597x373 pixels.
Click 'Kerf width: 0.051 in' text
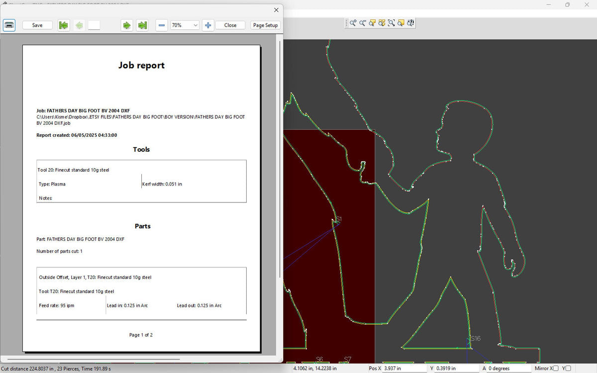pyautogui.click(x=162, y=184)
